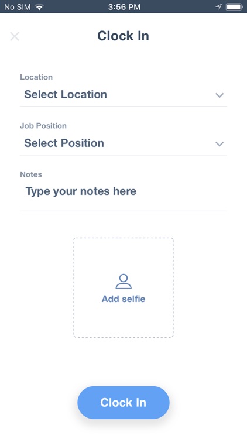Open the Select Position picker
This screenshot has width=247, height=439.
point(123,143)
